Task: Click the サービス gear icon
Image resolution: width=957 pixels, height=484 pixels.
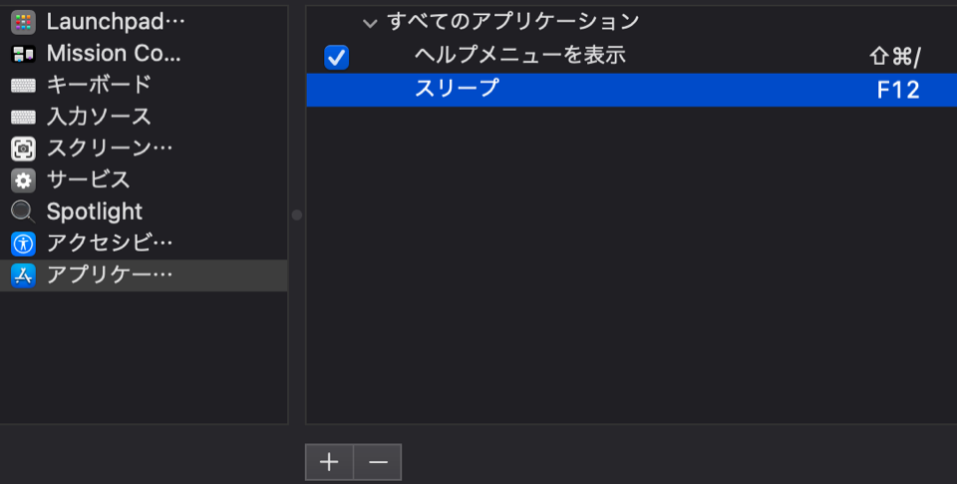Action: coord(23,180)
